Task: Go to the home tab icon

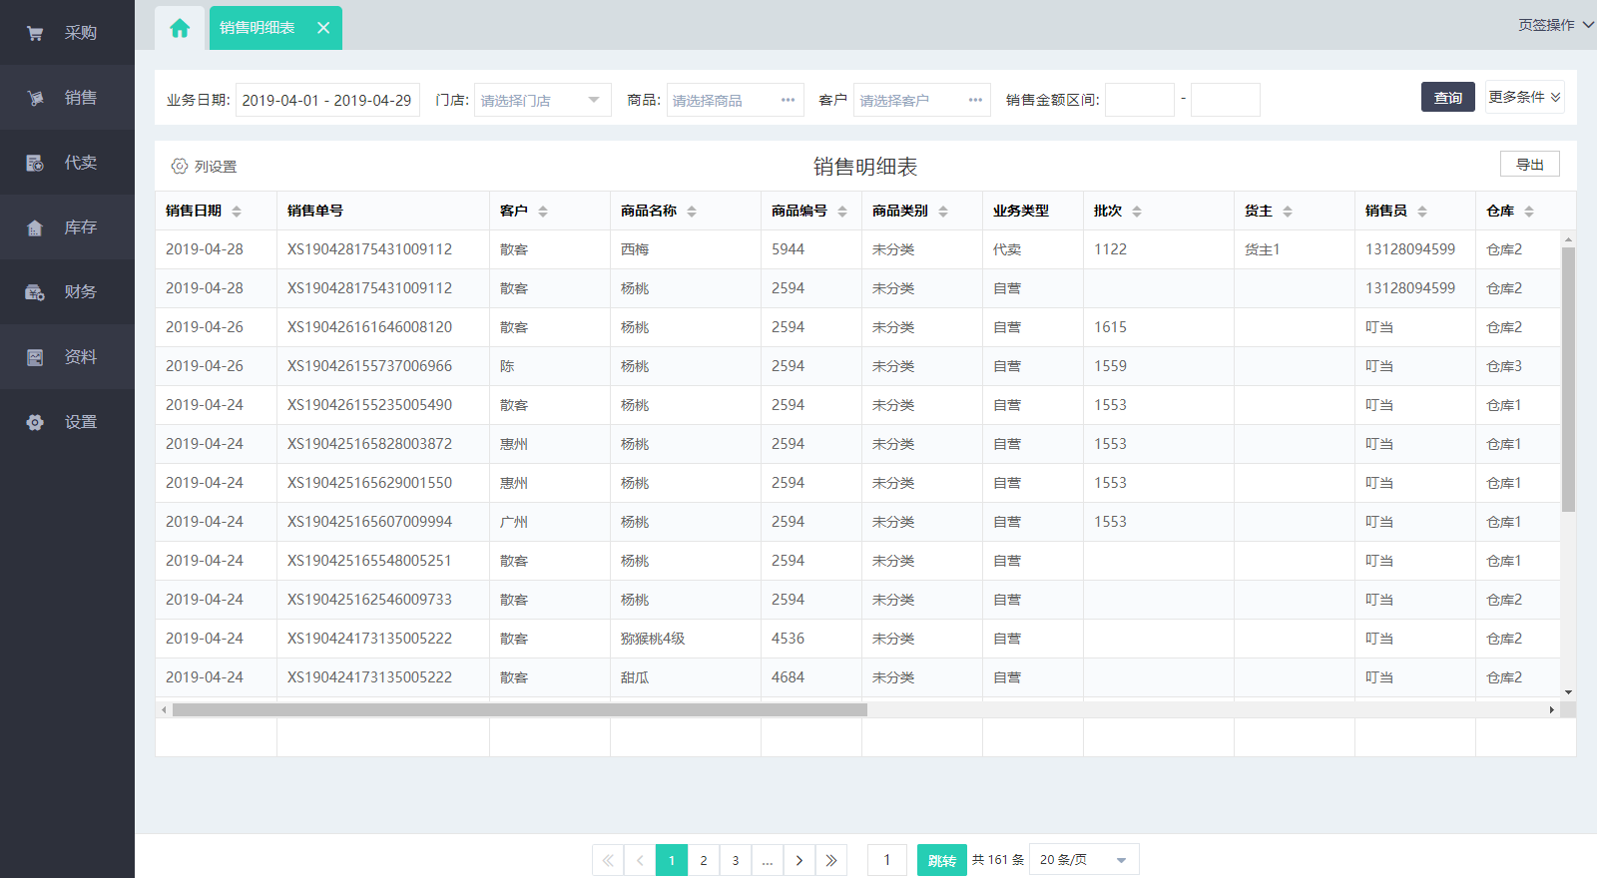Action: pyautogui.click(x=180, y=28)
